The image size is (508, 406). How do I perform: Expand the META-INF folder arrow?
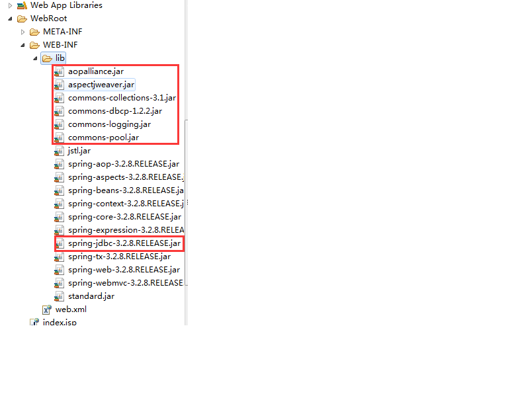(x=22, y=32)
